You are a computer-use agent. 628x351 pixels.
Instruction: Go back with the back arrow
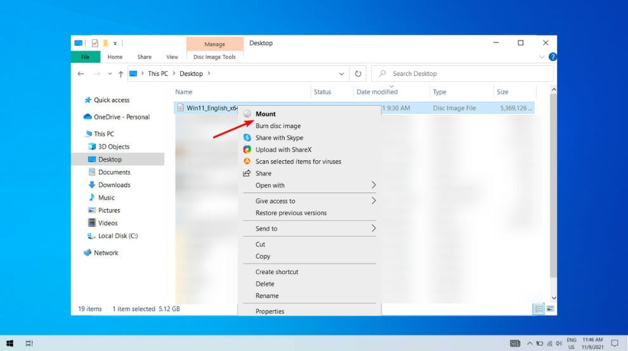click(x=81, y=73)
